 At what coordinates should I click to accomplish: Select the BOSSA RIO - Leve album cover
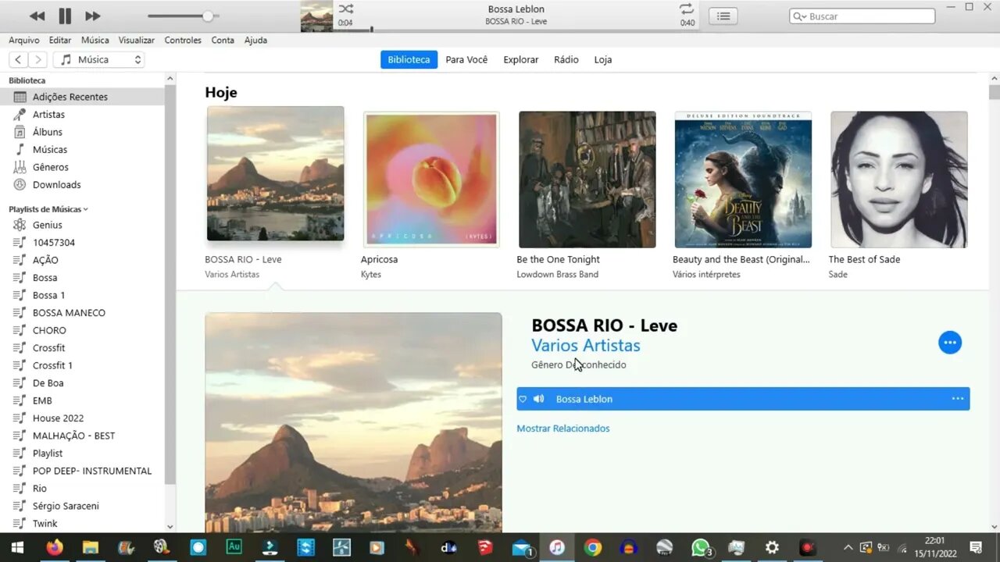(x=275, y=174)
